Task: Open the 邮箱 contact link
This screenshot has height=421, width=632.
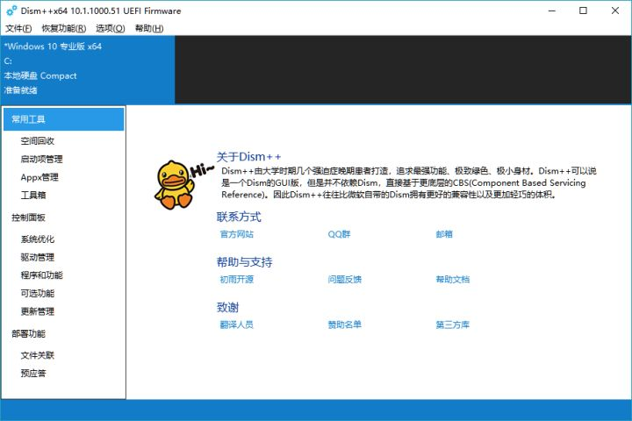Action: click(444, 234)
